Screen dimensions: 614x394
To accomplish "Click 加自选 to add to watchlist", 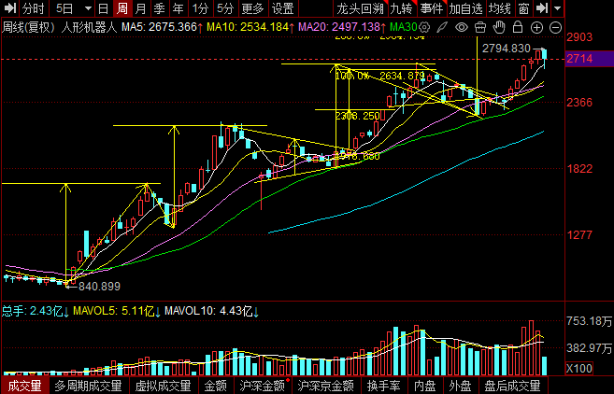I will coord(466,8).
